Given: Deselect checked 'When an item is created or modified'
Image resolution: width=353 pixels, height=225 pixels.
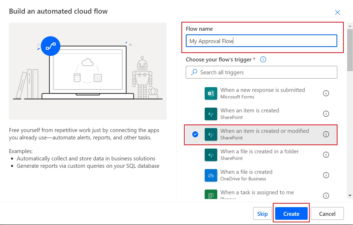Looking at the screenshot, I should [195, 134].
